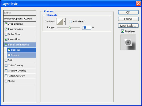The height and width of the screenshot is (106, 142).
Task: Enable the Color Overlay checkbox
Action: (6, 66)
